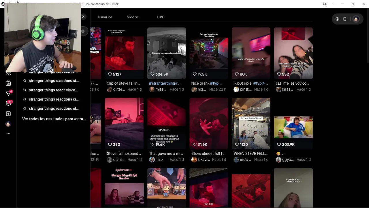
Task: Open author link 'kiras...'
Action: [288, 90]
